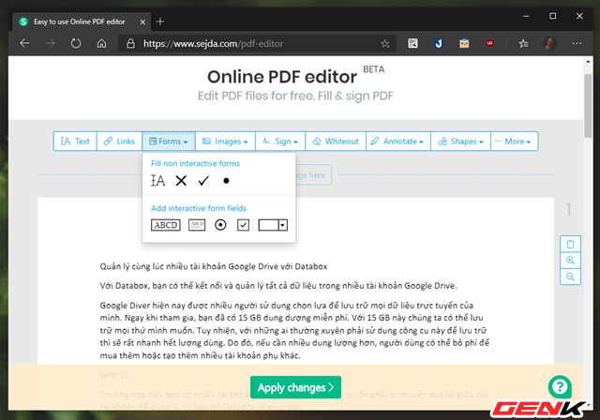Click the Apply changes button
Image resolution: width=600 pixels, height=420 pixels.
click(x=295, y=387)
